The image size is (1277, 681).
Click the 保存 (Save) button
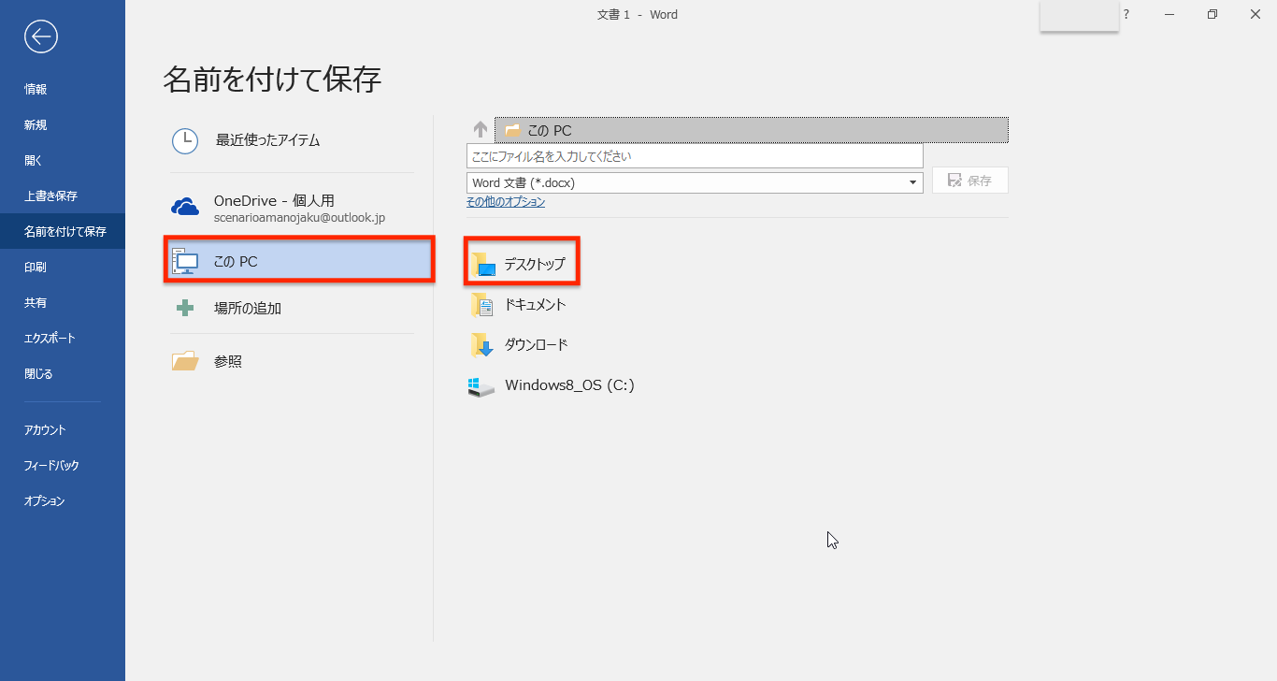coord(969,181)
